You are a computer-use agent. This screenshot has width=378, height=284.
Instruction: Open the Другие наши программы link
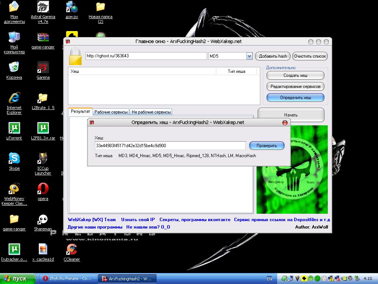click(95, 227)
